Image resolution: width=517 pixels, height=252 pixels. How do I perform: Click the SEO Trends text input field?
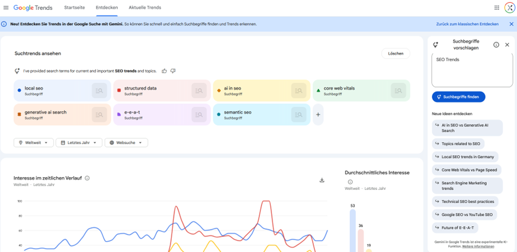pos(472,70)
